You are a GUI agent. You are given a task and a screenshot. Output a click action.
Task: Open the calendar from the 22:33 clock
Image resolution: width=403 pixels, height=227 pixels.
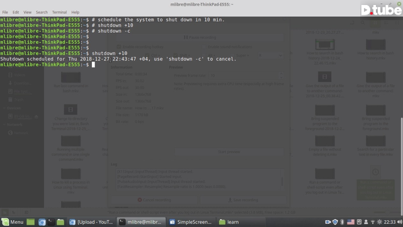tap(390, 222)
